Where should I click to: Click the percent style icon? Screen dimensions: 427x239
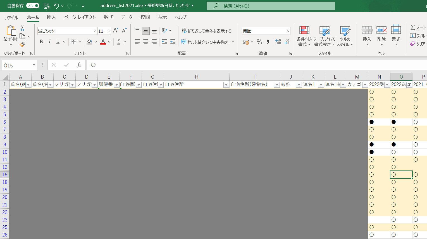pos(259,42)
